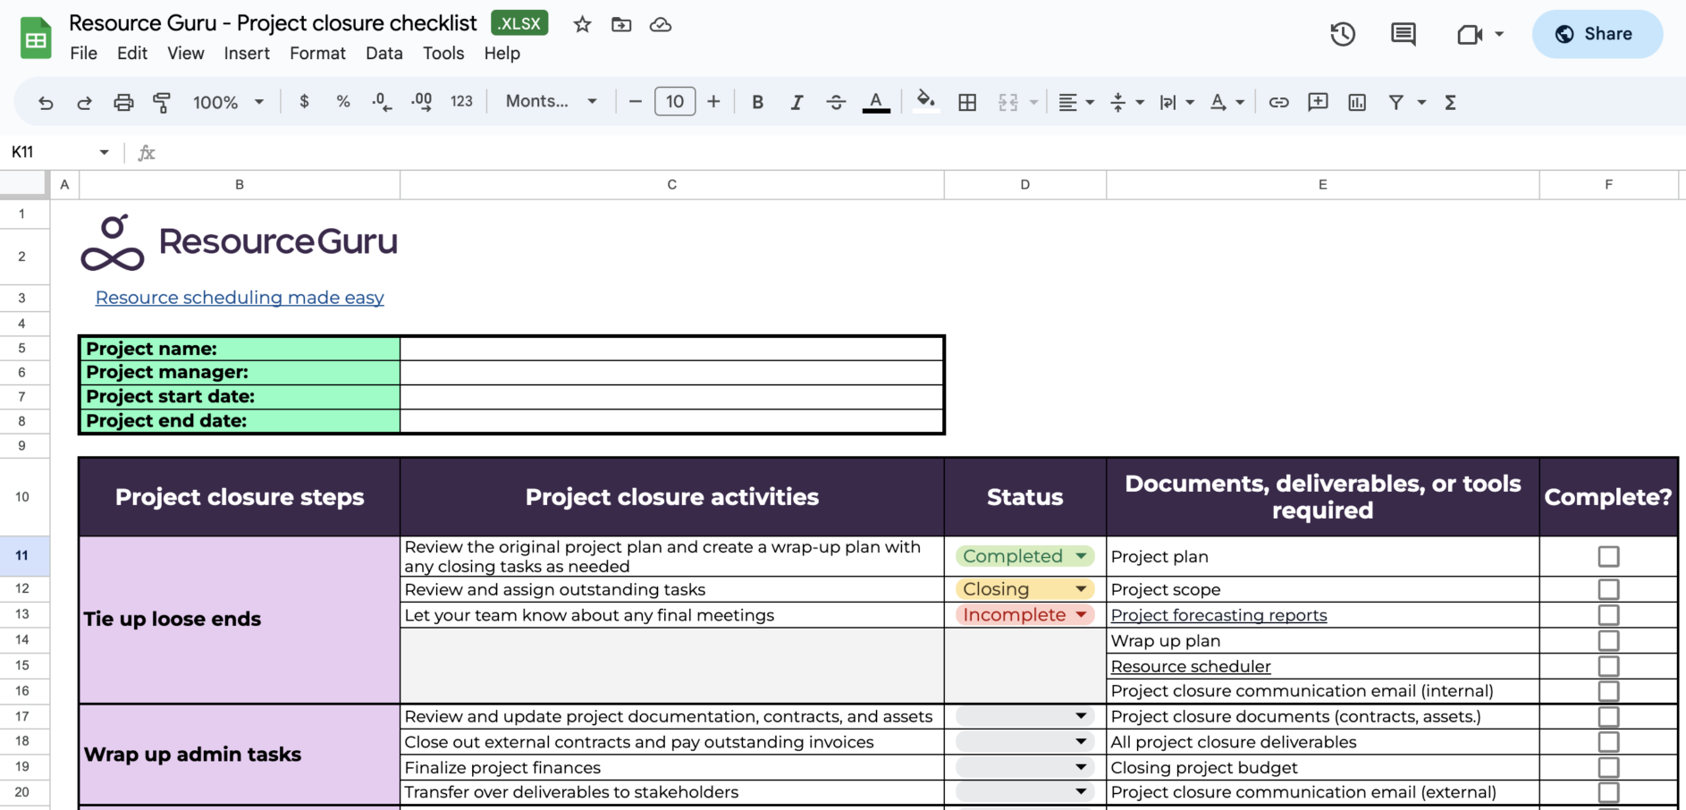This screenshot has height=810, width=1686.
Task: Tick the checkbox next to Closing project budget
Action: (1609, 767)
